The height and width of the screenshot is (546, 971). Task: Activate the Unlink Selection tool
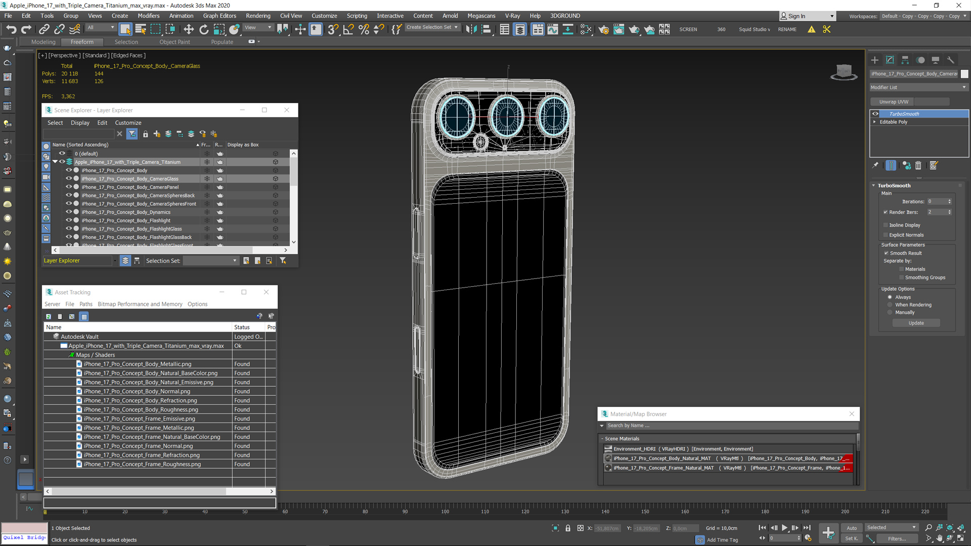coord(59,29)
